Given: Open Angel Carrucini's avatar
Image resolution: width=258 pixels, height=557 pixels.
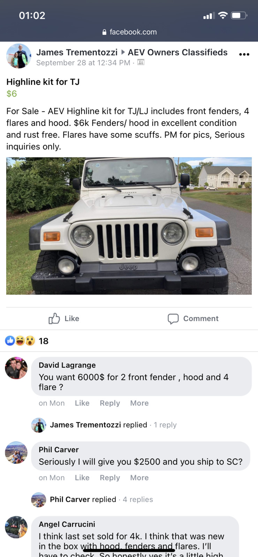Looking at the screenshot, I should click(16, 527).
